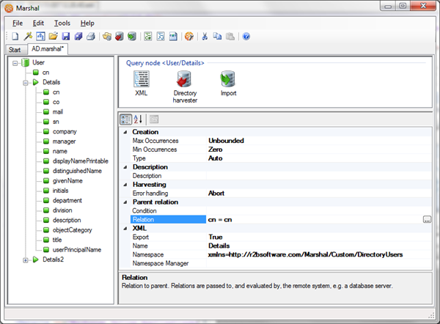Image resolution: width=440 pixels, height=324 pixels.
Task: Collapse the Details tree node
Action: (x=26, y=83)
